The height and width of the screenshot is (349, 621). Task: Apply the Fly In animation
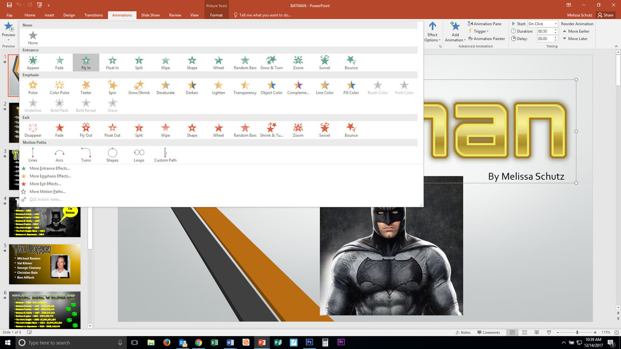point(86,62)
